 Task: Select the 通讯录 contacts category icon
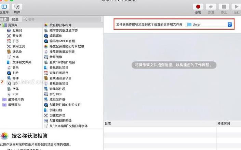click(9, 51)
